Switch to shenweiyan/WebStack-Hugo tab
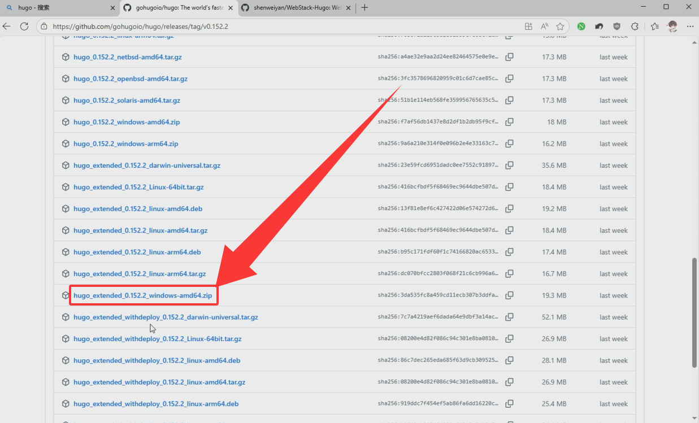 (x=294, y=7)
